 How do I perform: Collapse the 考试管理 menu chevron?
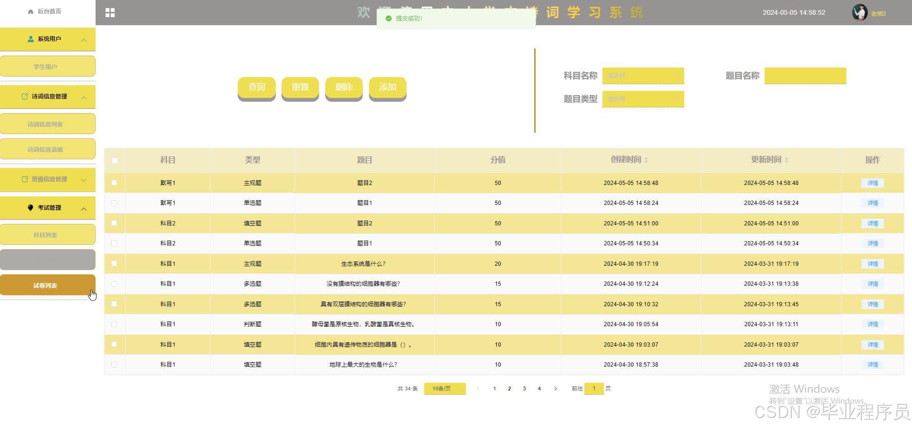[x=84, y=209]
